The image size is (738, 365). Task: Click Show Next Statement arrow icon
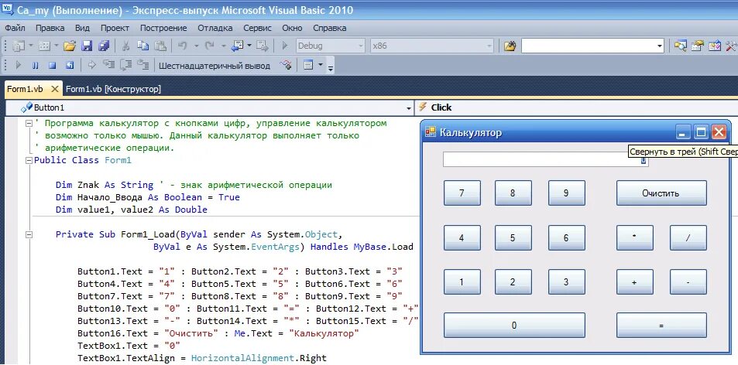[92, 65]
